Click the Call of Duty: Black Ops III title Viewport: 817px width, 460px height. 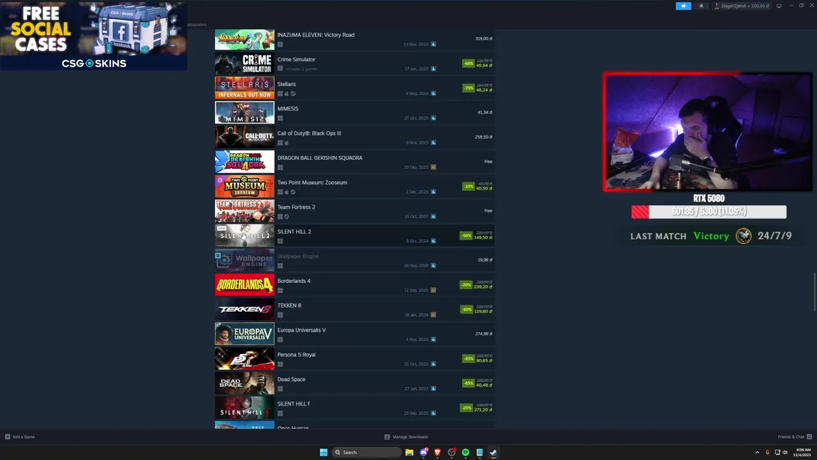(309, 133)
